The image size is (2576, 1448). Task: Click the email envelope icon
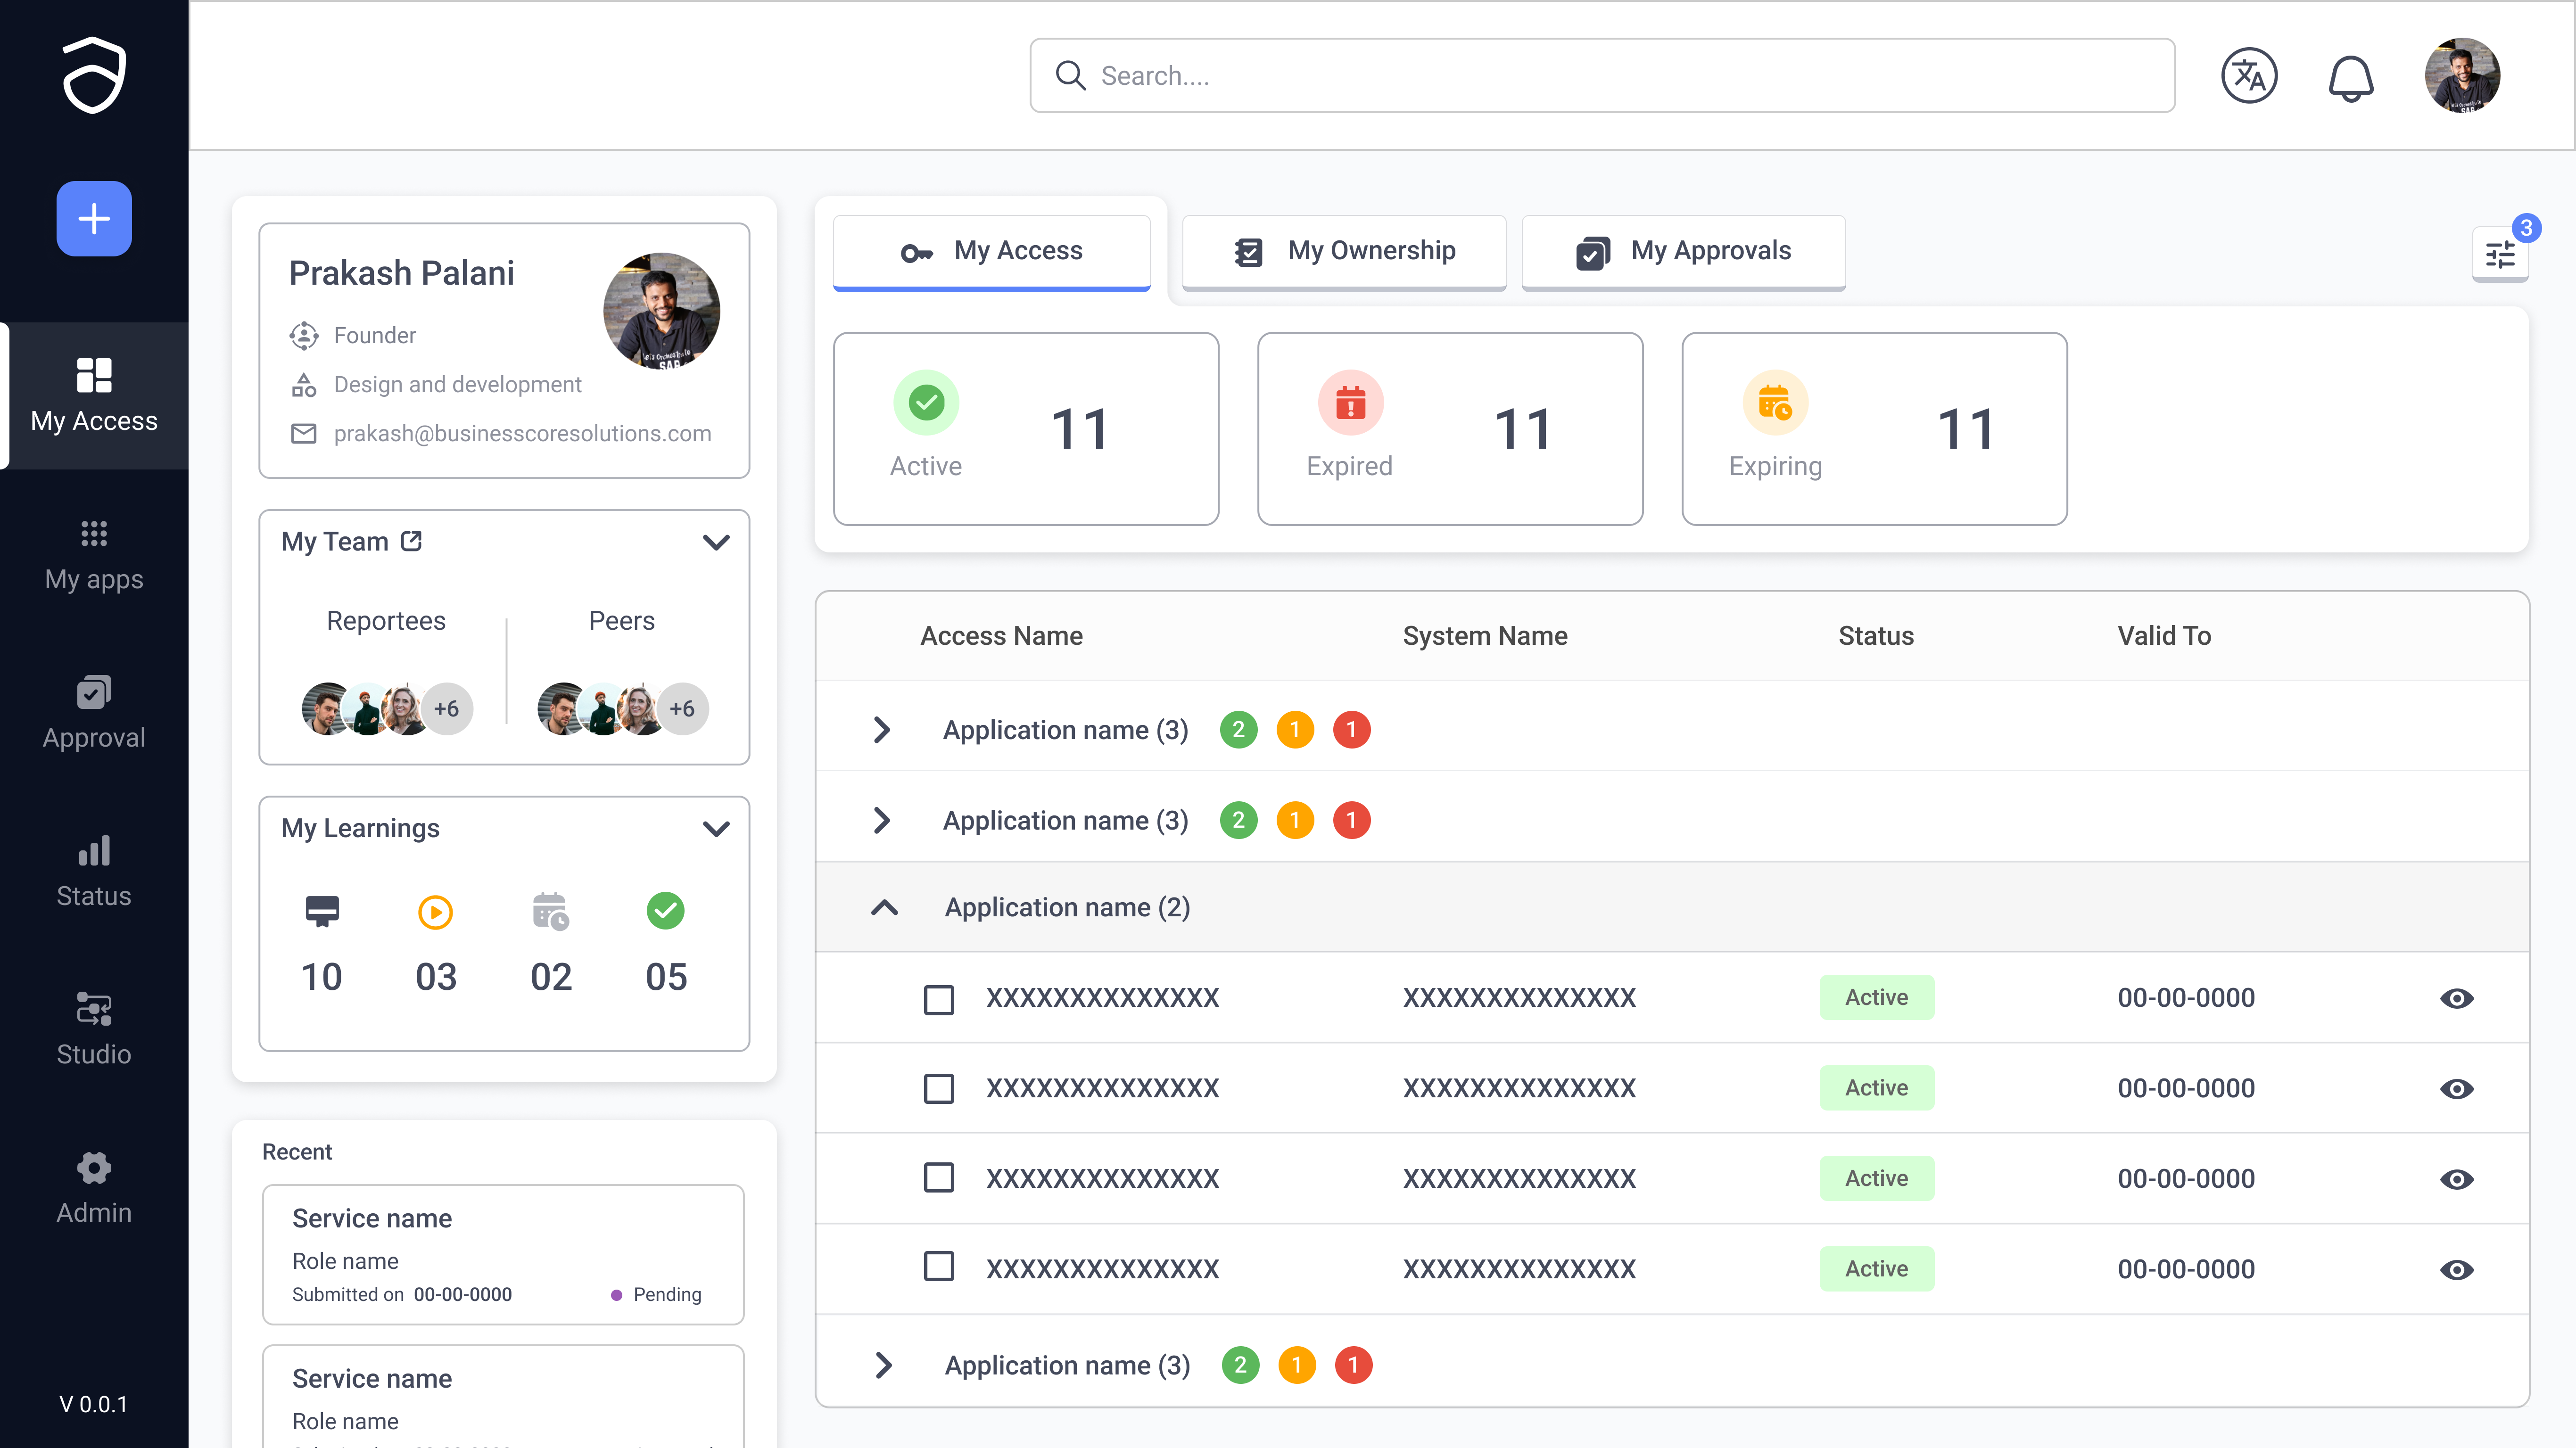click(303, 433)
